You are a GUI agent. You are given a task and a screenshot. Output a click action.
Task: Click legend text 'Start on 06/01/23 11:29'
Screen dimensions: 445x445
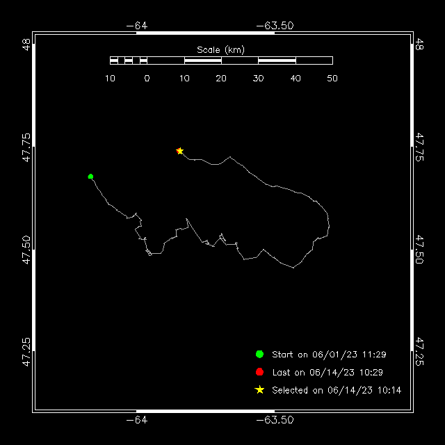[x=329, y=355]
